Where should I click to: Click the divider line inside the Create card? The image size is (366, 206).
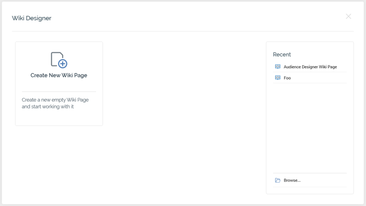[59, 92]
